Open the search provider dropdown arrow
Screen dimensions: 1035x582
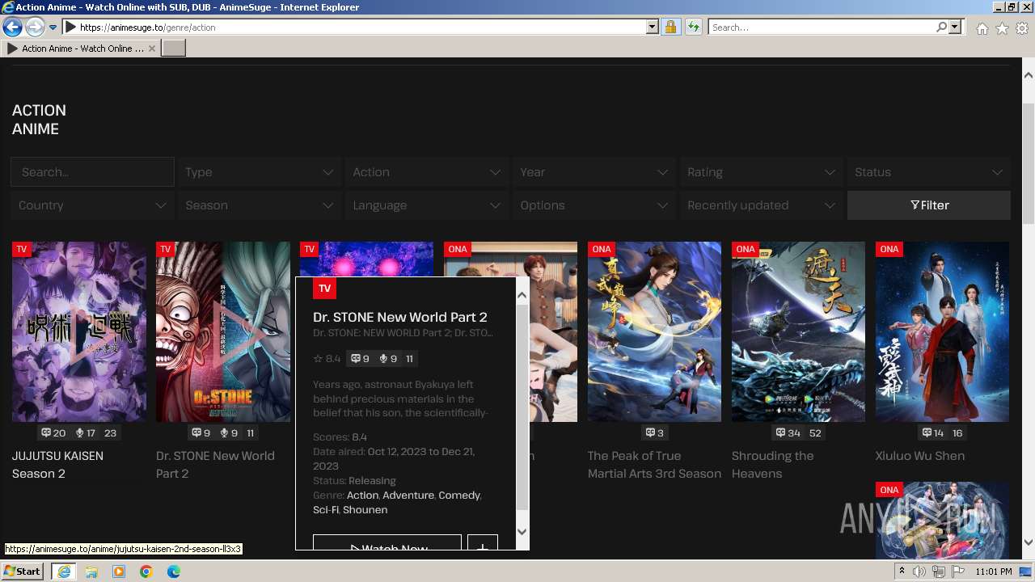coord(955,27)
